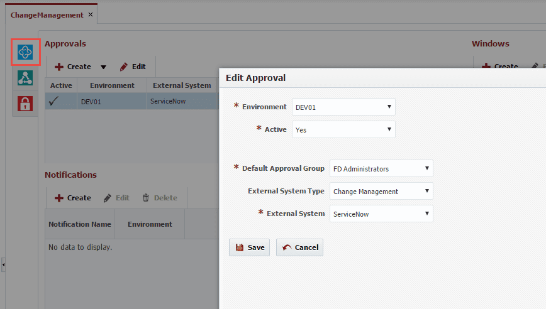Click the Notifications Delete trash icon
The width and height of the screenshot is (546, 309).
pos(146,198)
